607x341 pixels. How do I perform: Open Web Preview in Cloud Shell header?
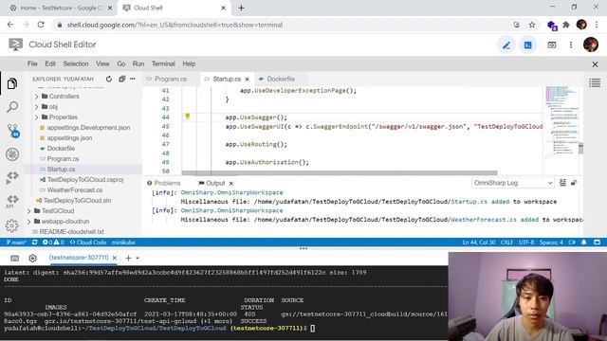552,45
